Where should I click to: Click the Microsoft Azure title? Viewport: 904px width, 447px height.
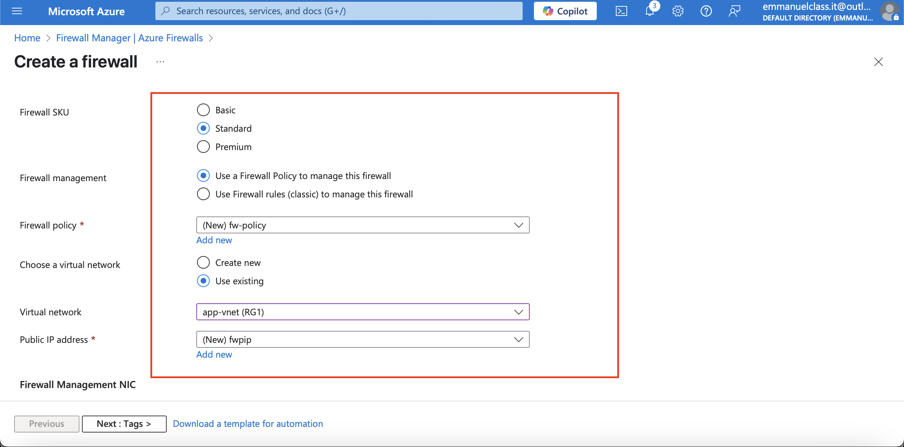(x=86, y=11)
